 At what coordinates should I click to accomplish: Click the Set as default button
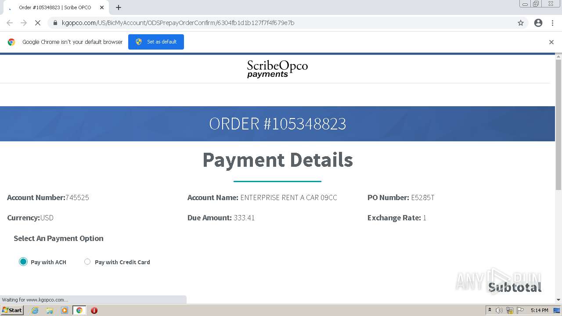156,42
